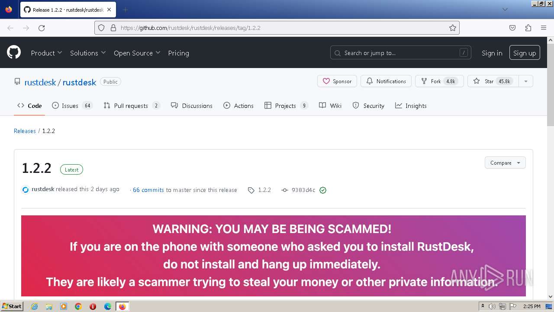Image resolution: width=554 pixels, height=312 pixels.
Task: Switch to the Code tab
Action: pyautogui.click(x=29, y=106)
